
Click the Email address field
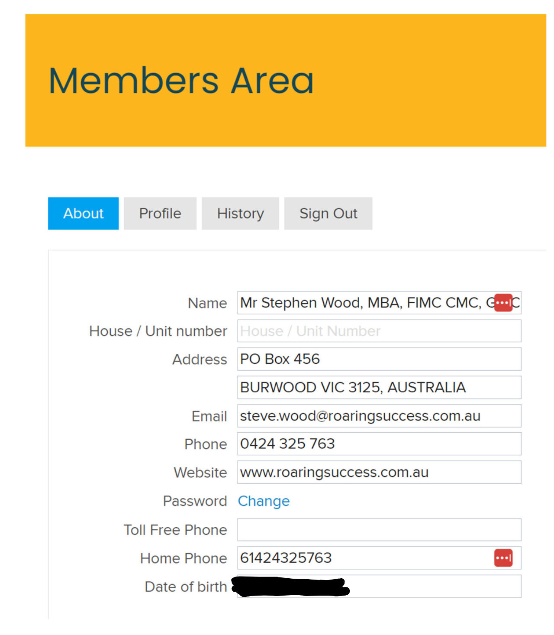pos(379,416)
